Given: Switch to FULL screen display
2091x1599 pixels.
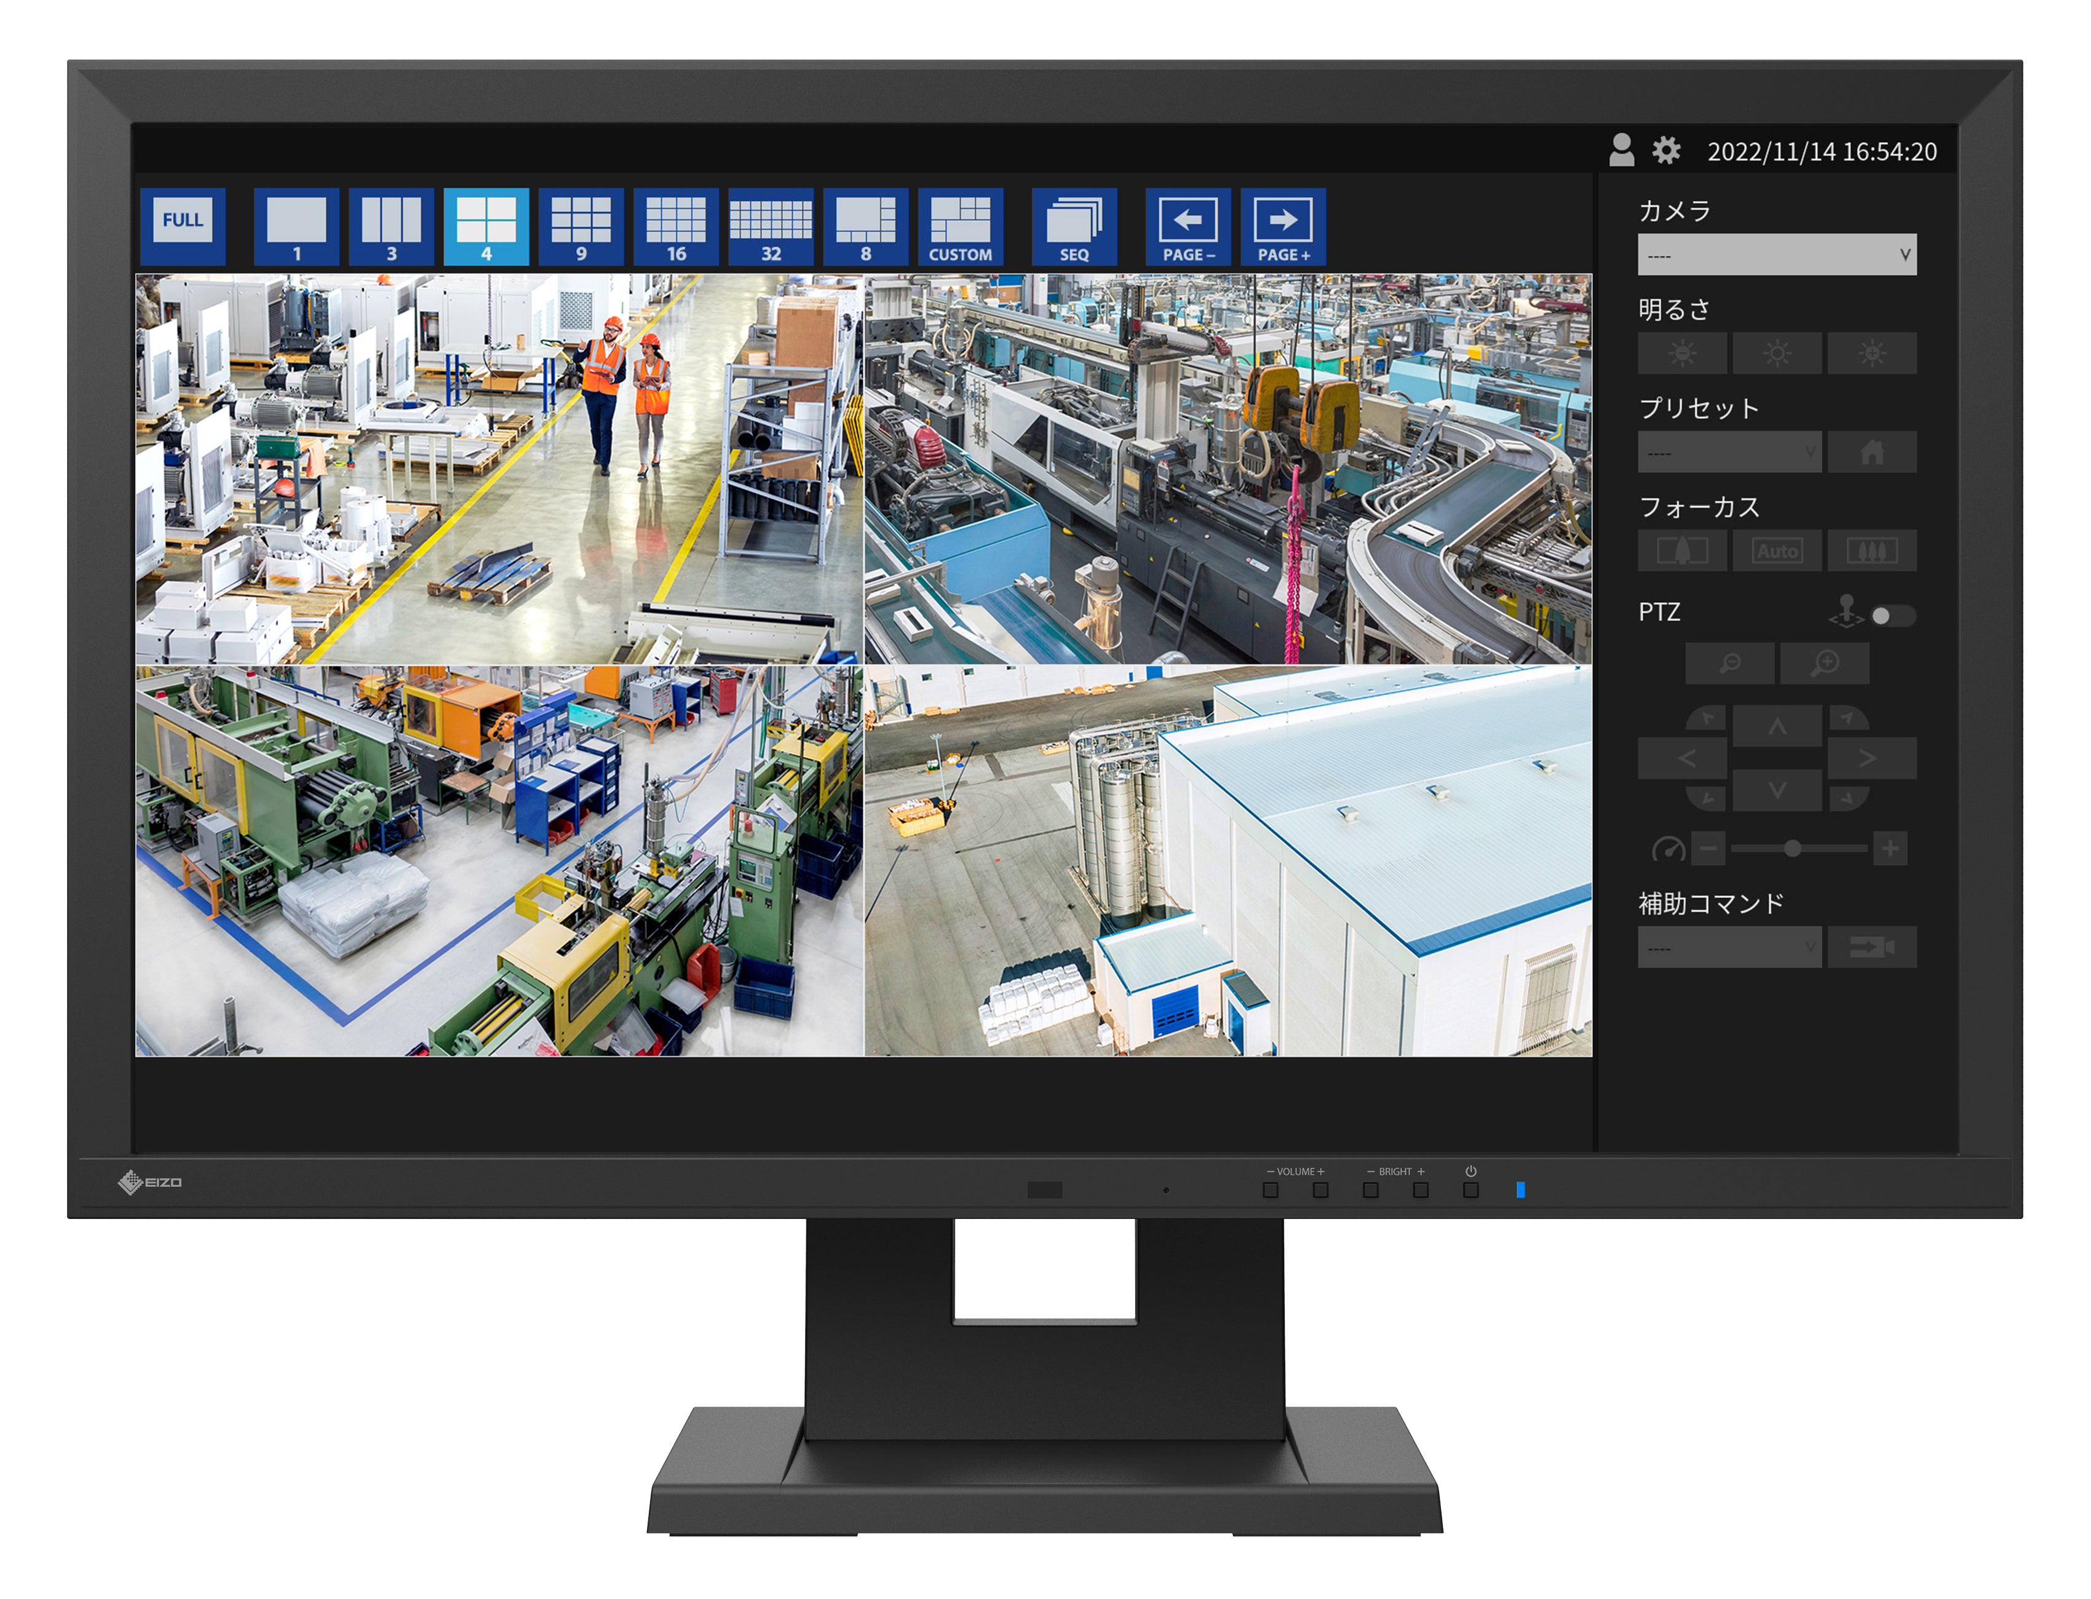Looking at the screenshot, I should coord(183,226).
